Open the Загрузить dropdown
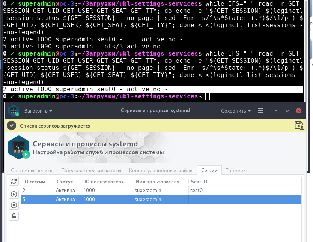This screenshot has width=313, height=242. [38, 111]
